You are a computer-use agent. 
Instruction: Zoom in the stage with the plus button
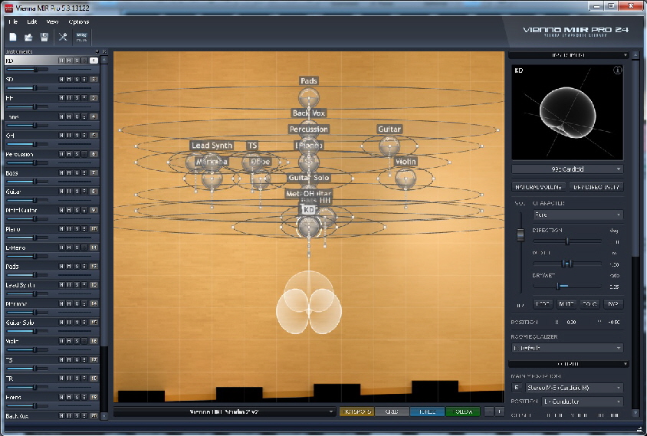coord(499,411)
